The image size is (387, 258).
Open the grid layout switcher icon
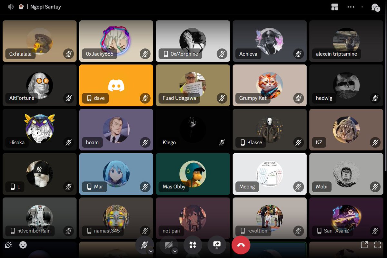coord(335,7)
